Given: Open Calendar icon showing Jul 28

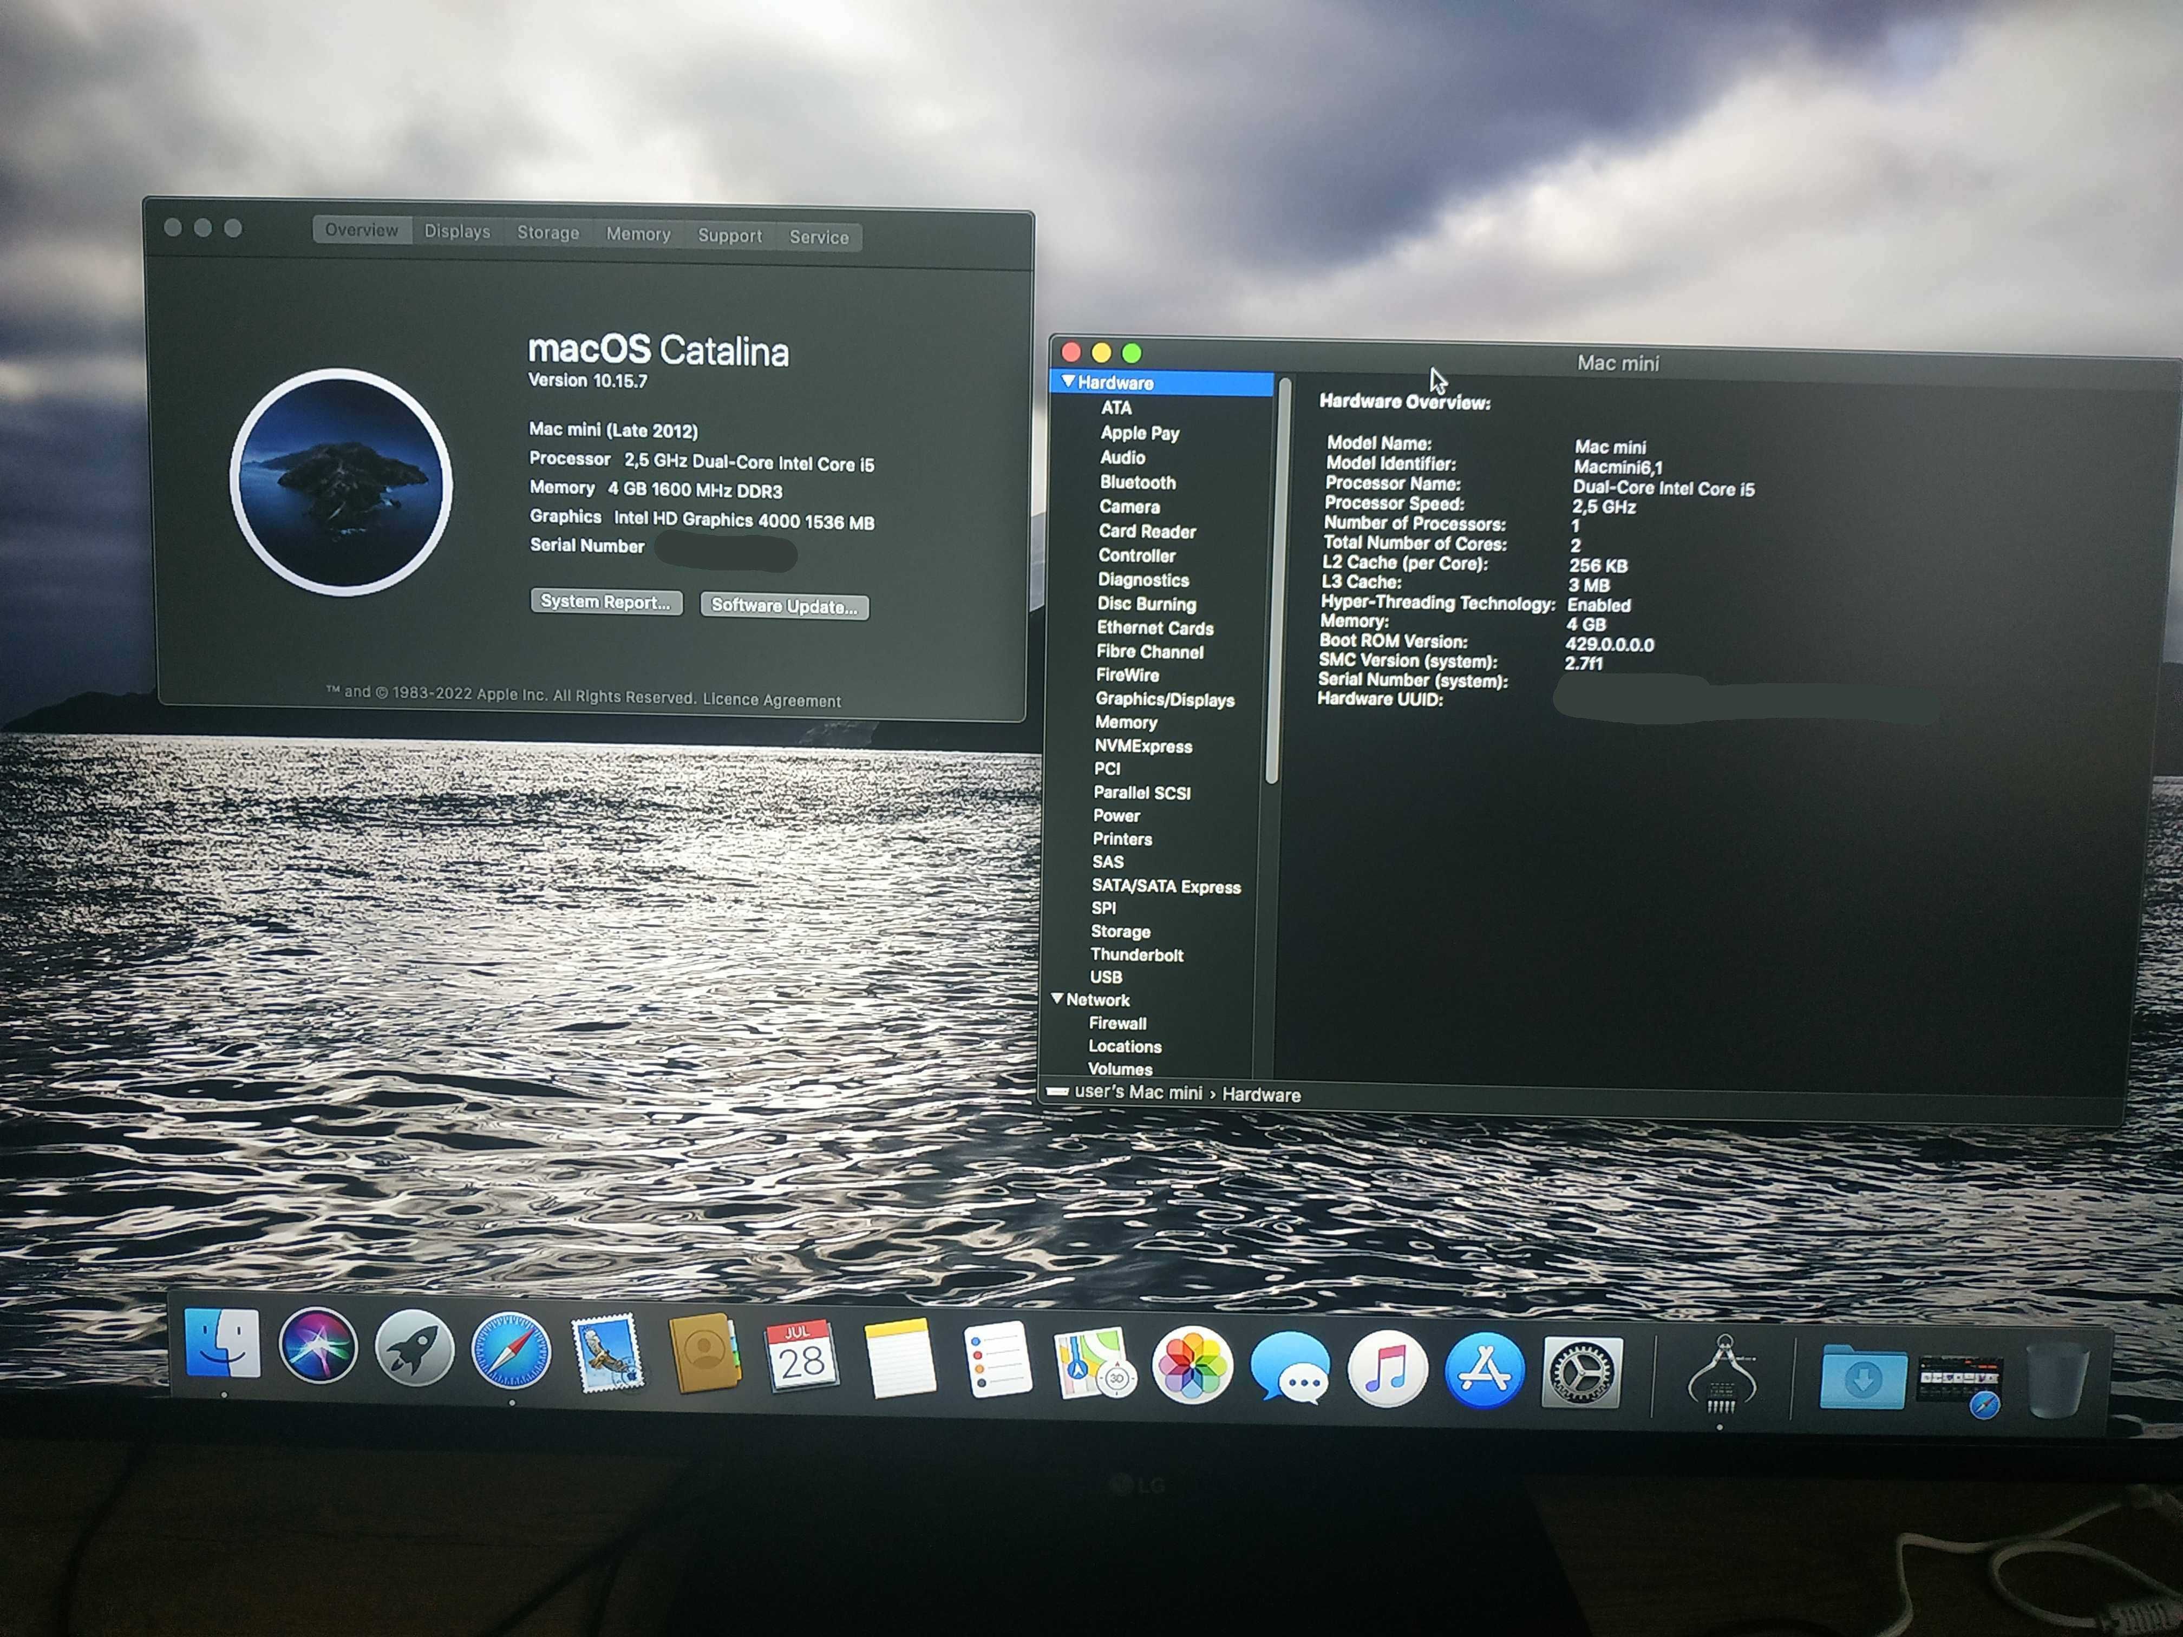Looking at the screenshot, I should (x=801, y=1358).
